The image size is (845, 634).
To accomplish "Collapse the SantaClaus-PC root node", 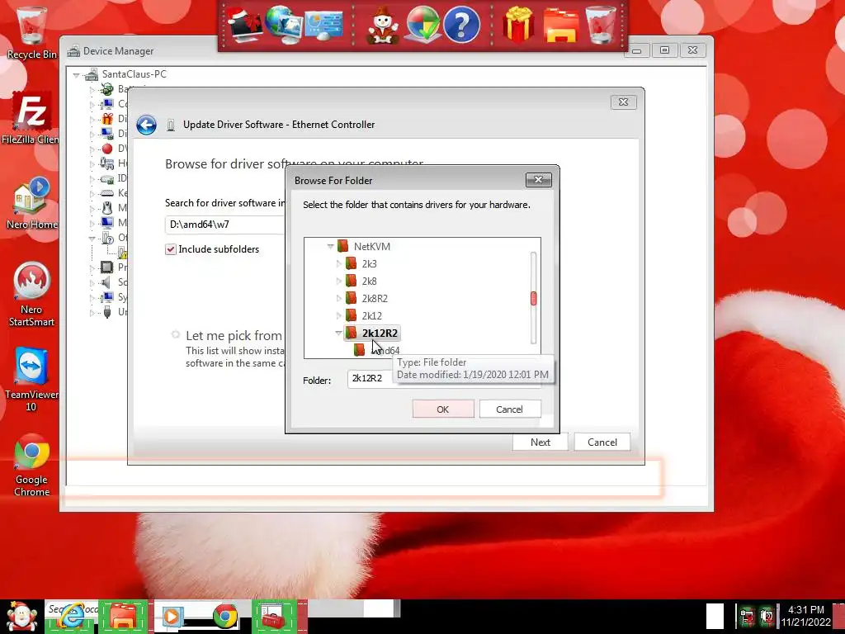I will (x=76, y=74).
